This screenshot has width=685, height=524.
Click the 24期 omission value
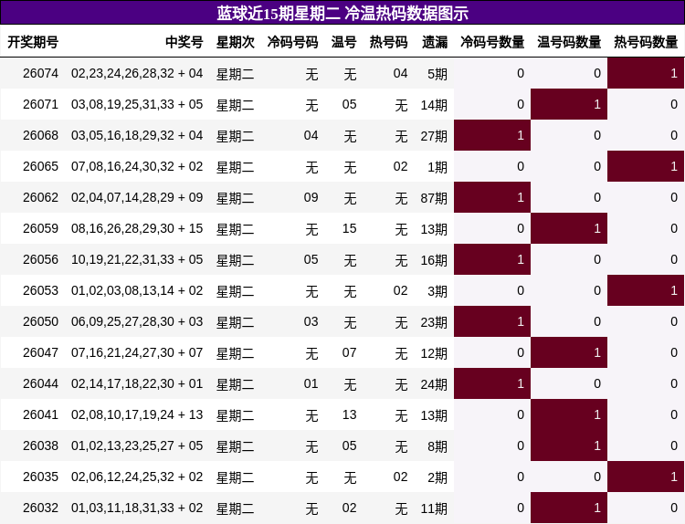coord(434,383)
